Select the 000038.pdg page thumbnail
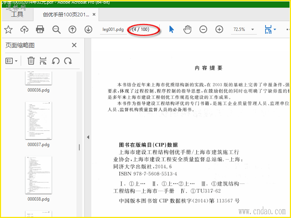This screenshot has height=218, width=291. coord(39,175)
